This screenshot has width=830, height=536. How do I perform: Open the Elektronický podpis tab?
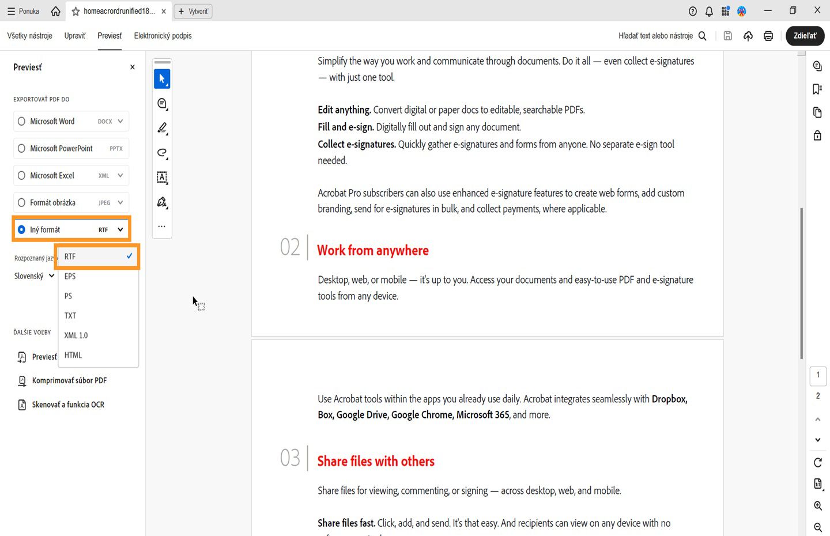pyautogui.click(x=163, y=36)
